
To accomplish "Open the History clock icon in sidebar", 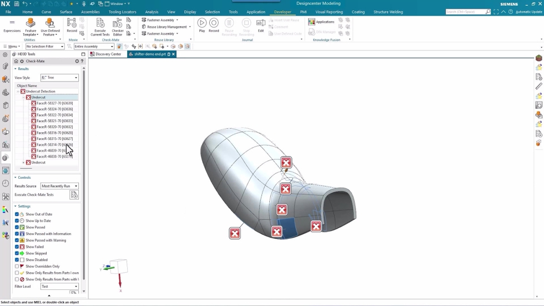I will click(x=5, y=183).
